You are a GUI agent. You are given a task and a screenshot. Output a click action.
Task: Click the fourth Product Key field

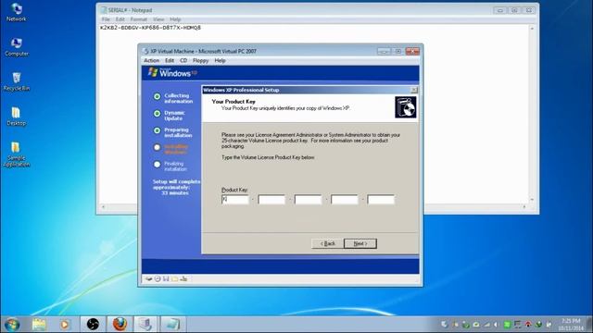[344, 200]
